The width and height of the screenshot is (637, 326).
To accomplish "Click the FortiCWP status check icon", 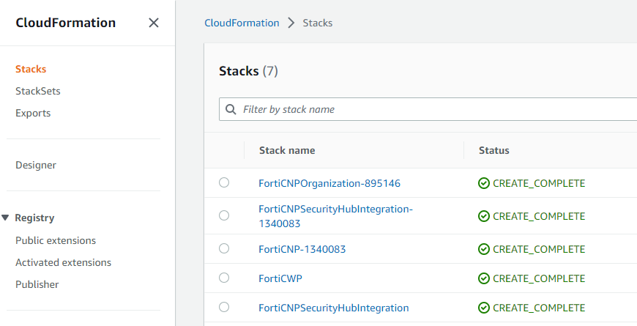I will [483, 278].
